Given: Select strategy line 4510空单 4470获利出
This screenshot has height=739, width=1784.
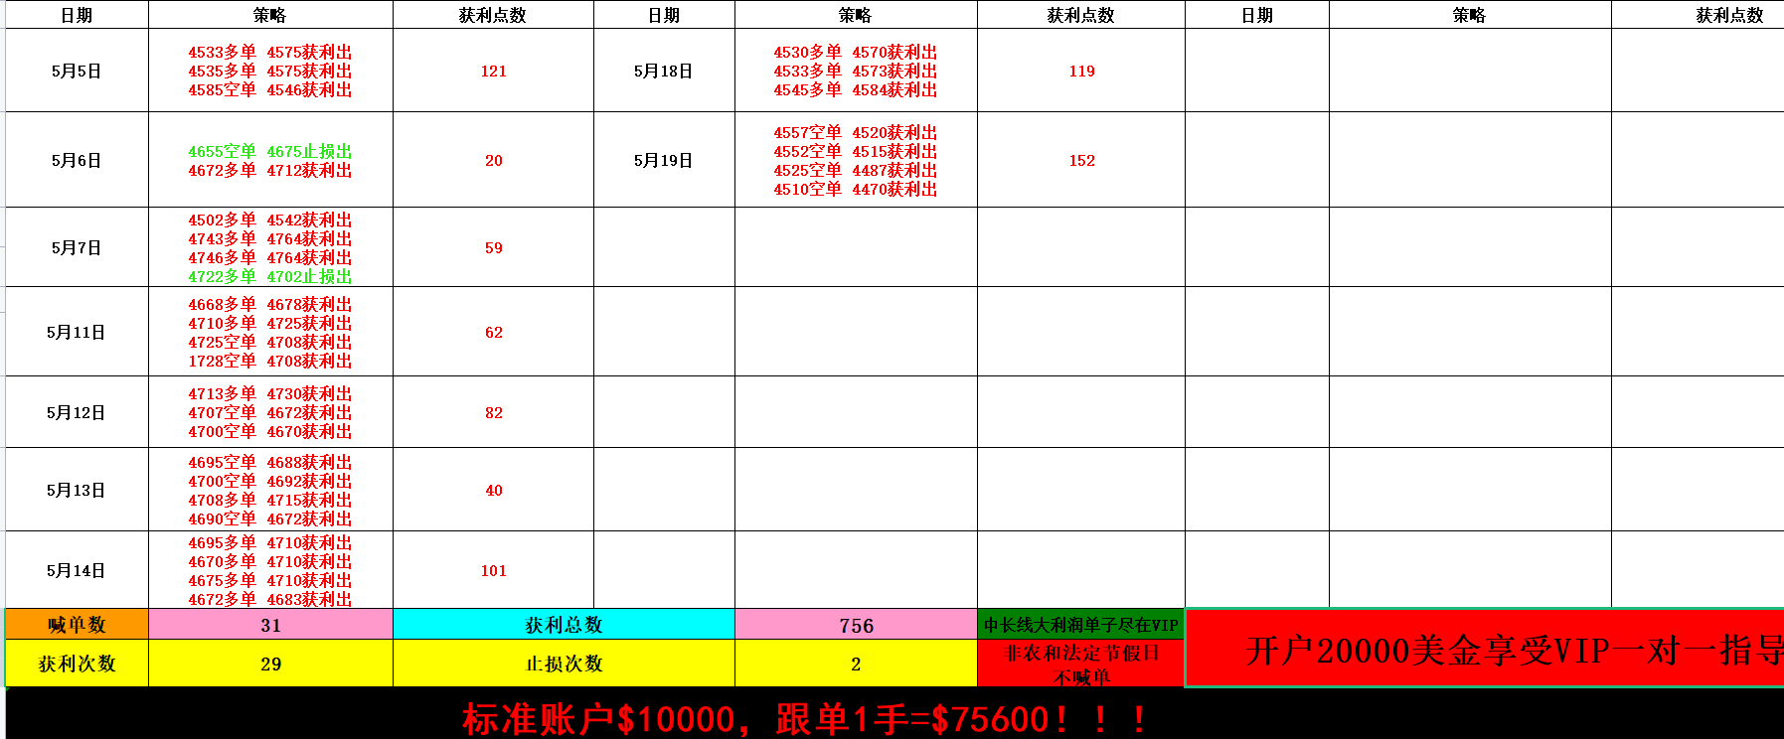Looking at the screenshot, I should click(856, 189).
